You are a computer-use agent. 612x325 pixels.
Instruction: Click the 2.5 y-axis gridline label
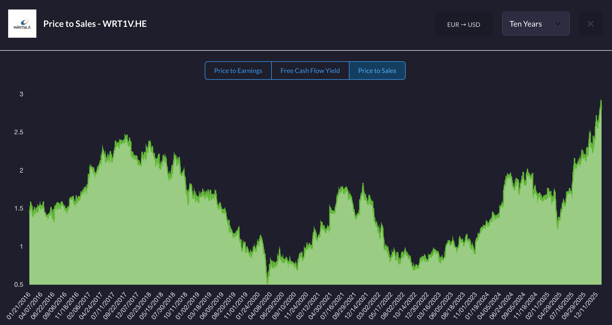coord(19,132)
